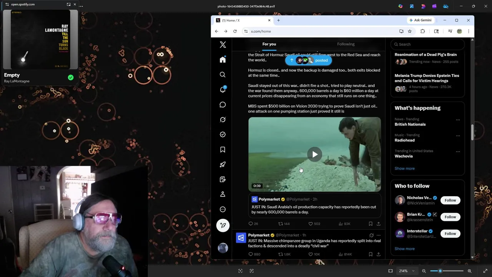
Task: Open British Nationals trend
Action: tap(410, 124)
